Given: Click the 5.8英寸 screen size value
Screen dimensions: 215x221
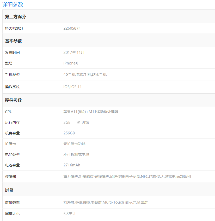Looking at the screenshot, I should (x=70, y=214).
